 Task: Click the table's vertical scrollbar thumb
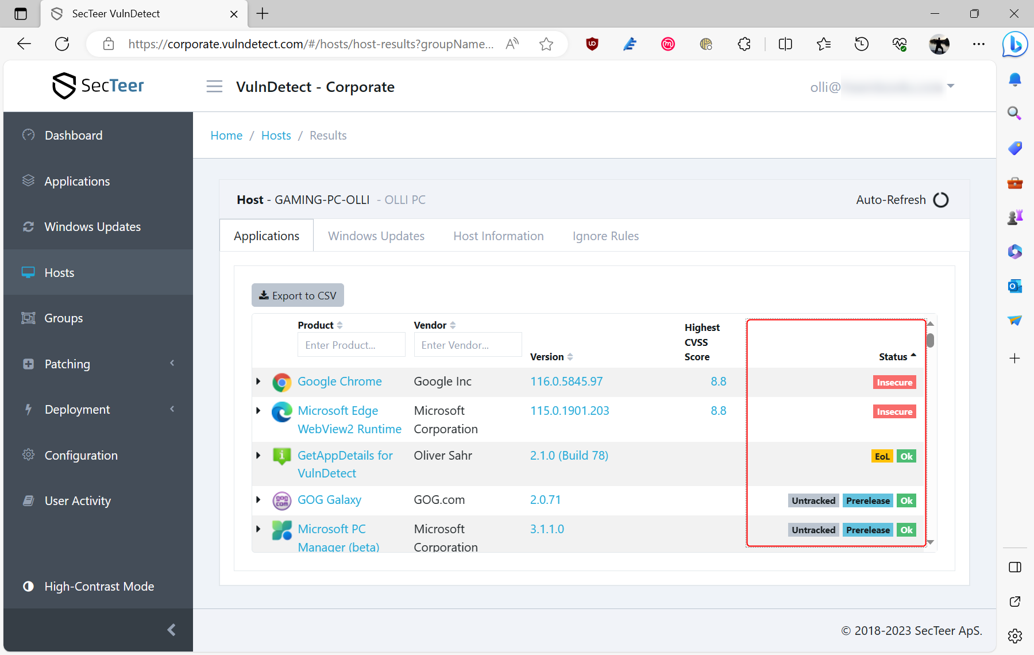pos(930,340)
